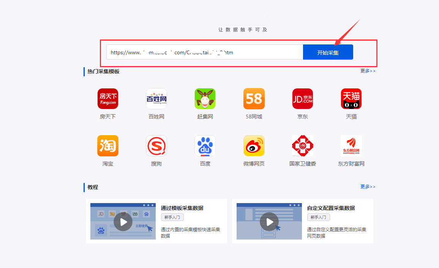
Task: Play the 通过模板采集数据 tutorial video
Action: pos(123,222)
